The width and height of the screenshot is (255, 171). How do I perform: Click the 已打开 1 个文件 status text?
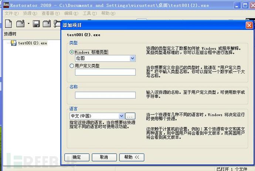232,169
